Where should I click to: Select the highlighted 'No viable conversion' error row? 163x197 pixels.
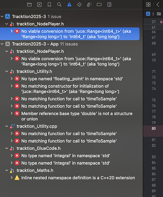tap(70, 34)
